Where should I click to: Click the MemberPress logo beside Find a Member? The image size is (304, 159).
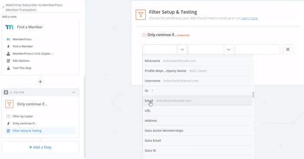tap(9, 27)
